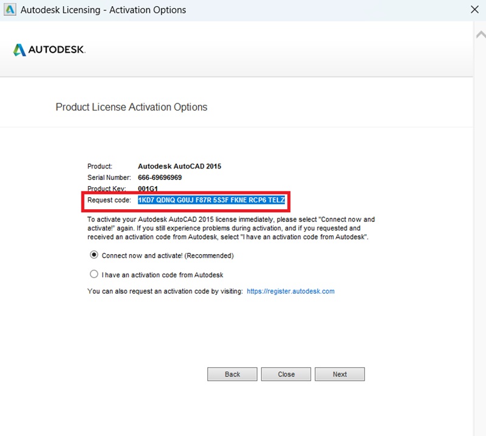Click the serial number 666-69696969
The image size is (486, 436).
(160, 178)
